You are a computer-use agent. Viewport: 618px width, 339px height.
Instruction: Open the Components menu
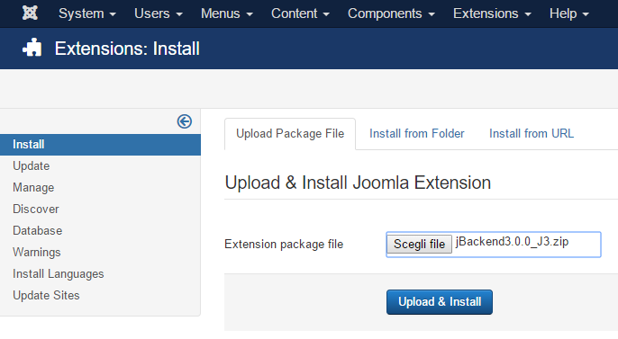391,13
